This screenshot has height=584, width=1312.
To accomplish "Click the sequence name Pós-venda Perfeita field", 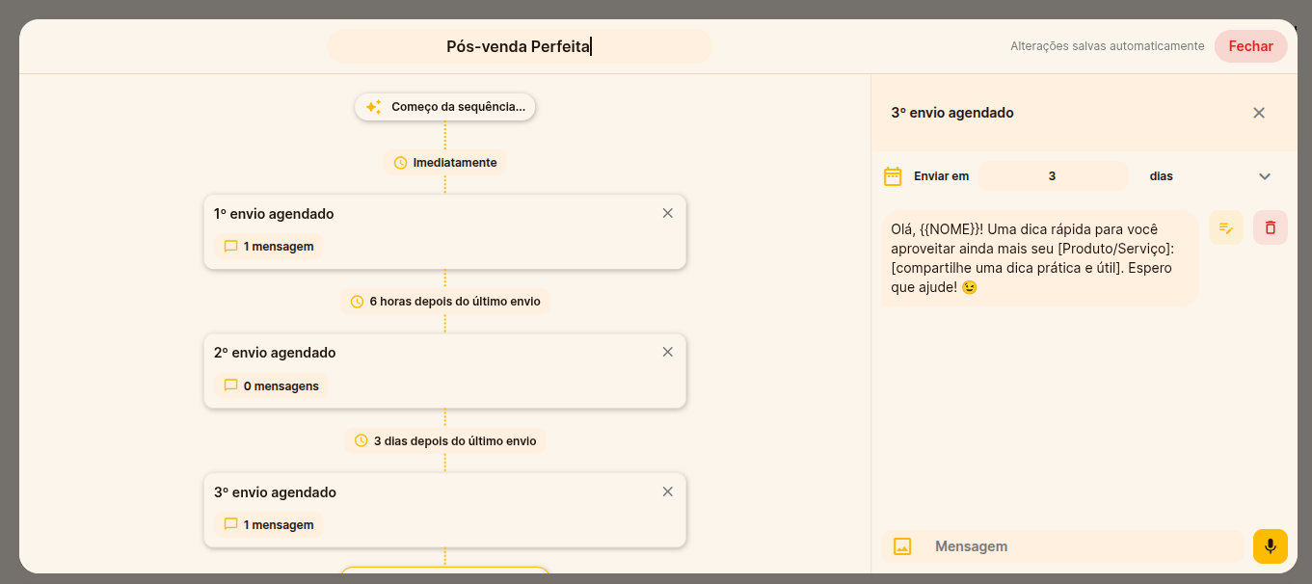I will [519, 46].
